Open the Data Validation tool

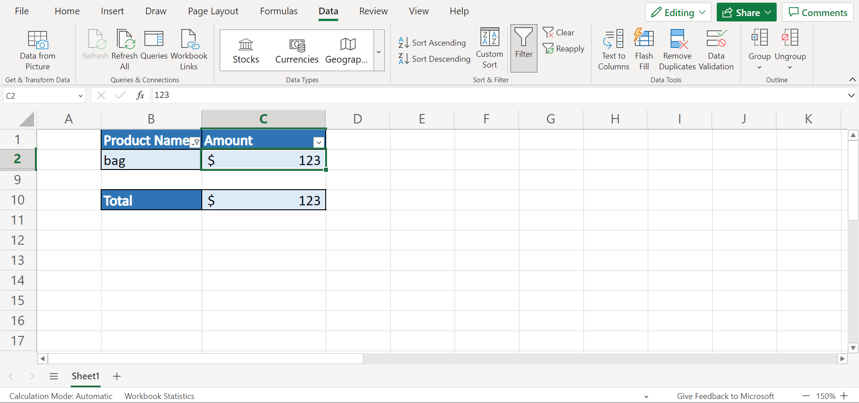(716, 49)
